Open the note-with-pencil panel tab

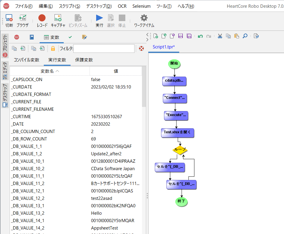coord(85,37)
